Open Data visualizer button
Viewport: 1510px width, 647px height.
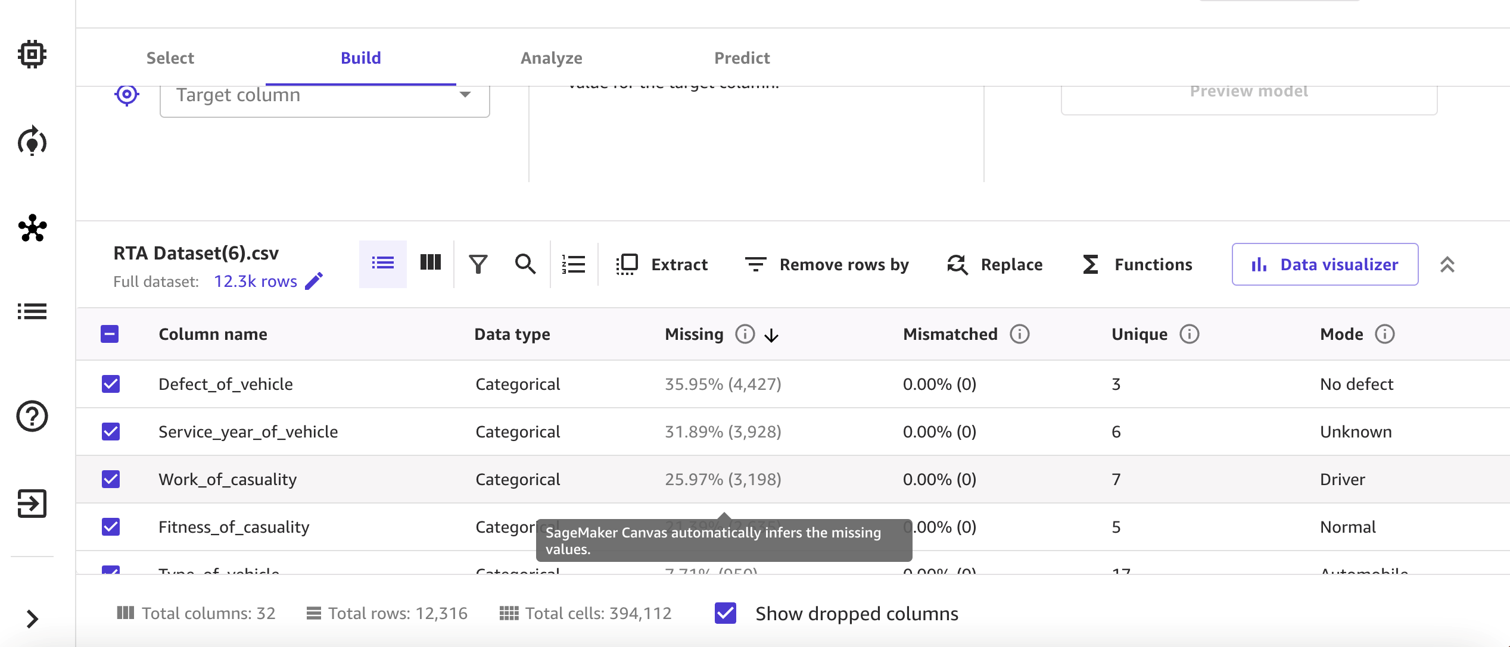click(x=1325, y=264)
